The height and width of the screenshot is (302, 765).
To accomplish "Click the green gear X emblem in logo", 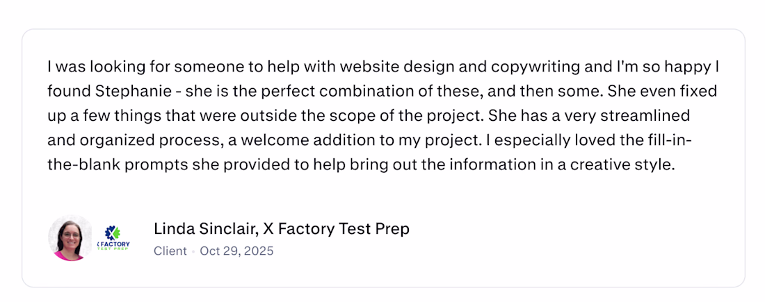I will (x=113, y=233).
